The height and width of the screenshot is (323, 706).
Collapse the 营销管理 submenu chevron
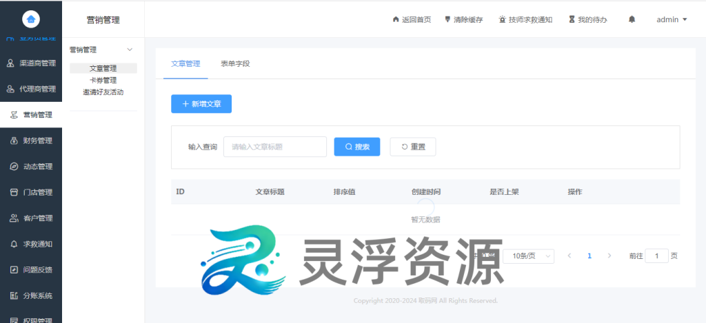coord(130,50)
